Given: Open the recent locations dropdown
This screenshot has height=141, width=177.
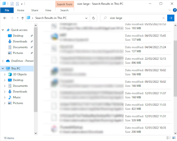Looking at the screenshot, I should click(x=17, y=18).
